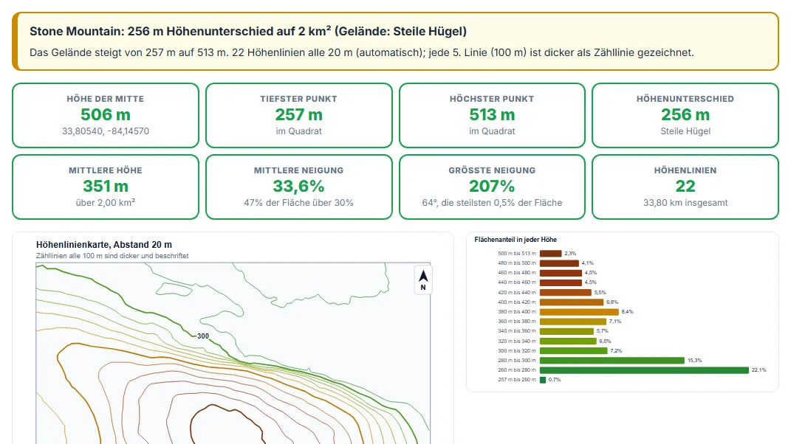Select the "8,4%" bar value label
Viewport: 791px width, 444px height.
(627, 312)
